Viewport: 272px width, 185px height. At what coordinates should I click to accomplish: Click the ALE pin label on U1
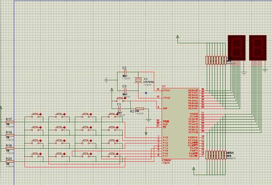(165, 124)
